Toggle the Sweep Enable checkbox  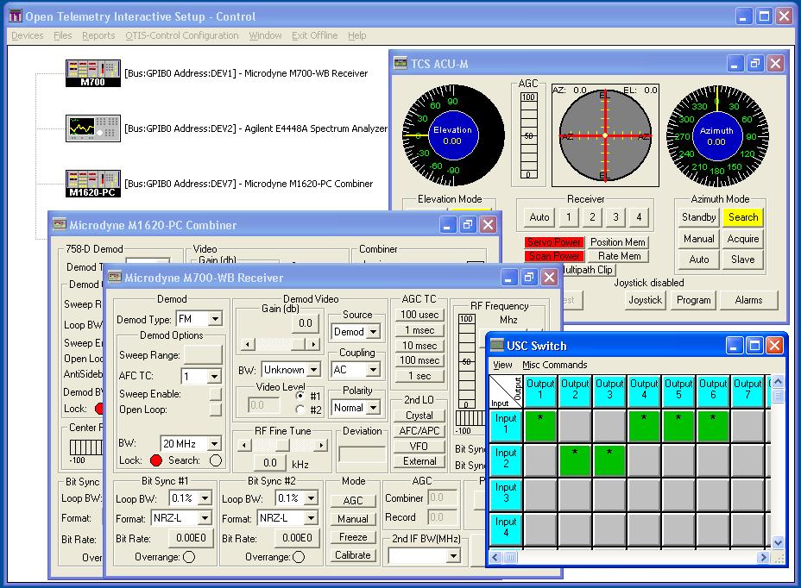point(216,393)
